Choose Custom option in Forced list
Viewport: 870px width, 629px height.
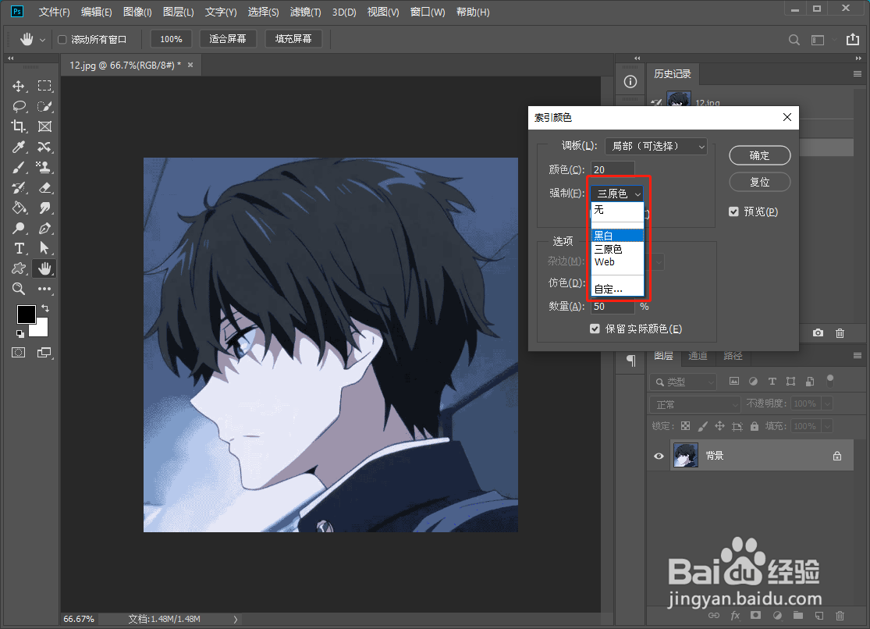[x=617, y=289]
